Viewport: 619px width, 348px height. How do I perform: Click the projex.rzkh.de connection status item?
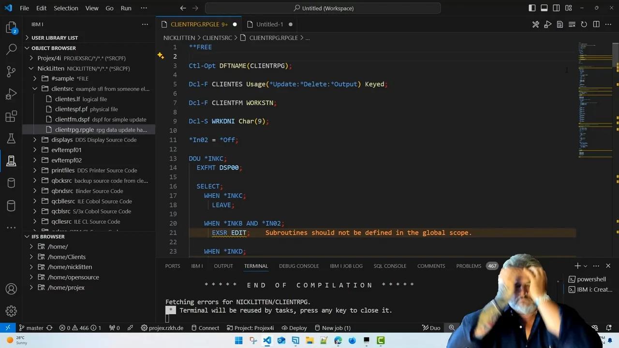[162, 328]
